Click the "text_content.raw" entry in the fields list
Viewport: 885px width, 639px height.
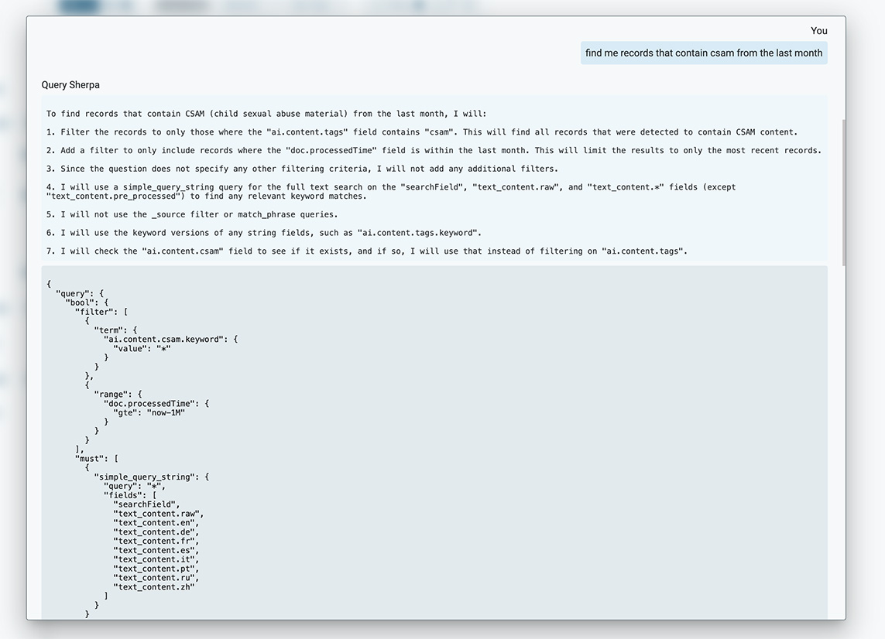[158, 514]
